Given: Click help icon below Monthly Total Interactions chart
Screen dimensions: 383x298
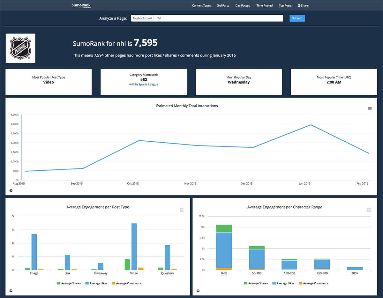Looking at the screenshot, I should [11, 191].
